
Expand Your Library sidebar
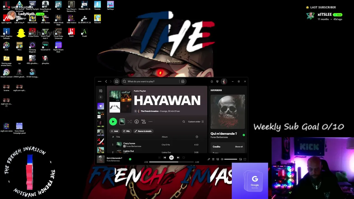point(101,91)
